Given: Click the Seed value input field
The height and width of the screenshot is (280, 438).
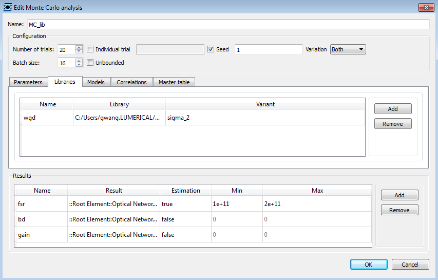Looking at the screenshot, I should (269, 49).
